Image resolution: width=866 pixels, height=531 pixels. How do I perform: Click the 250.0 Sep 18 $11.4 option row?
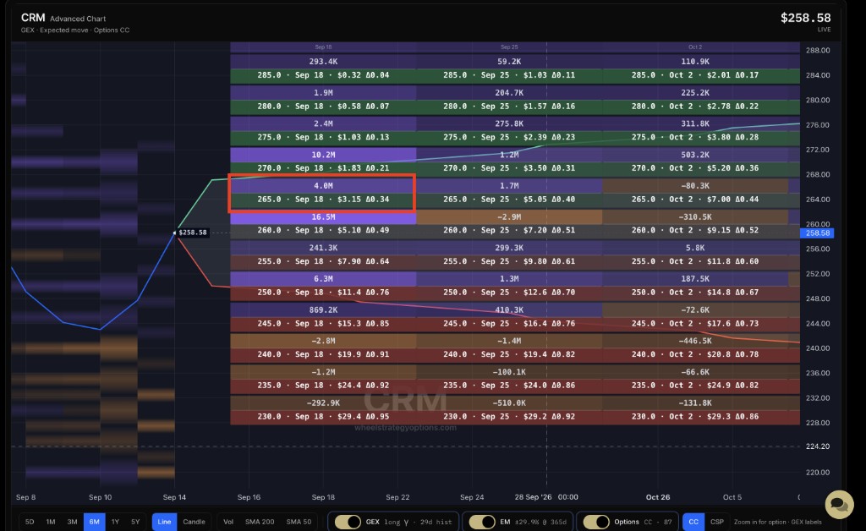coord(323,292)
